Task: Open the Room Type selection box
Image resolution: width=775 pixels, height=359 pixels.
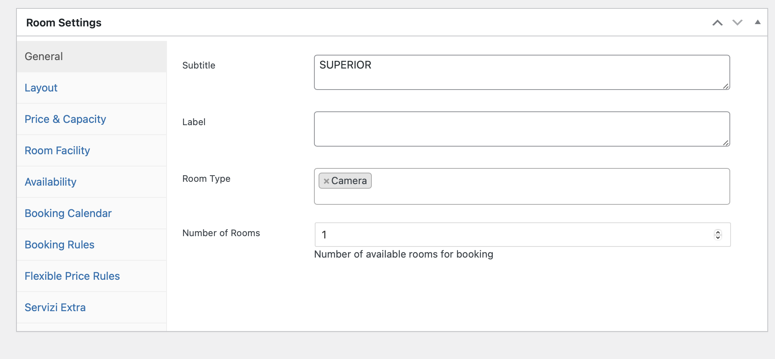Action: [522, 186]
